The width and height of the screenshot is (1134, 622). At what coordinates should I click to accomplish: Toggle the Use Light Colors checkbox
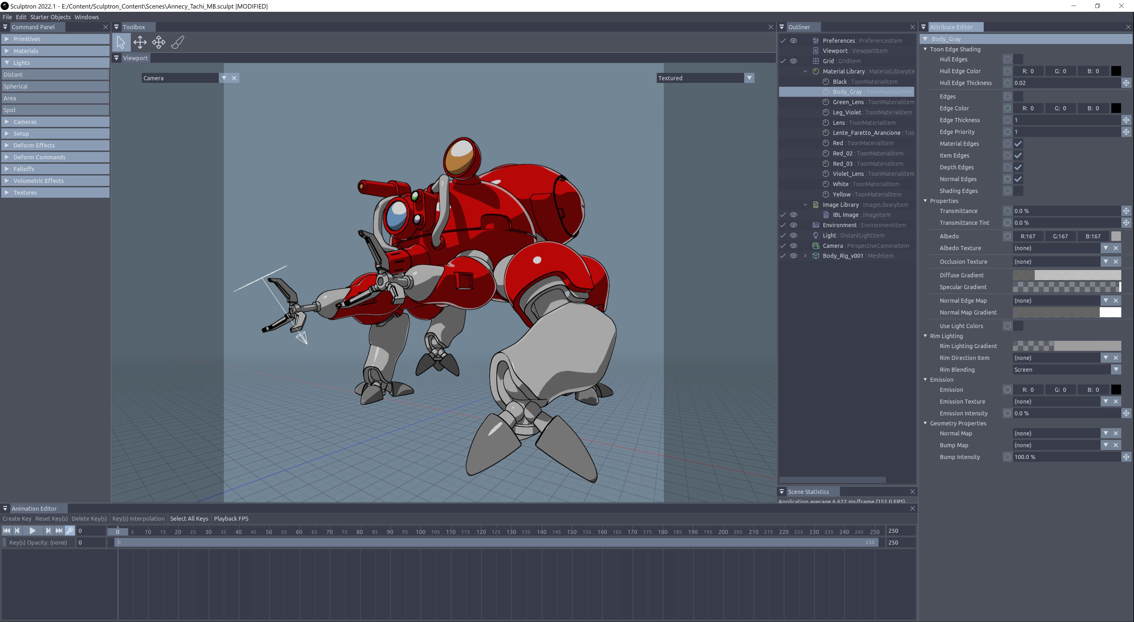coord(1018,326)
